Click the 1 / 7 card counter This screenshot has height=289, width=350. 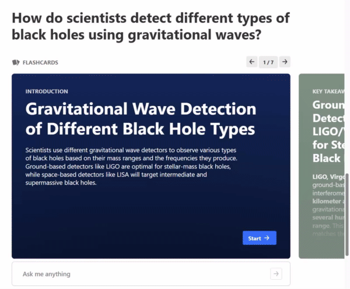tap(268, 62)
